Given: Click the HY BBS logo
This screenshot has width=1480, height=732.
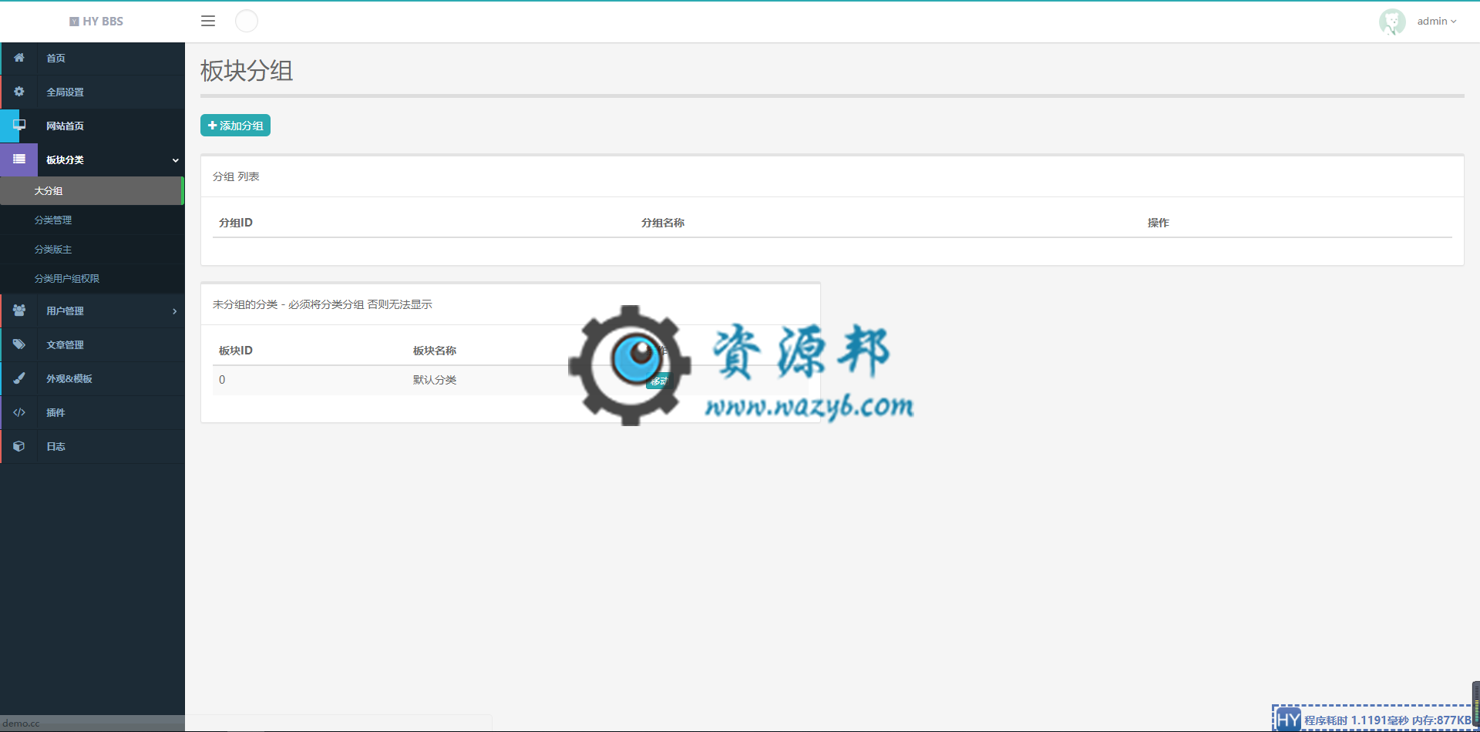Looking at the screenshot, I should (x=96, y=22).
